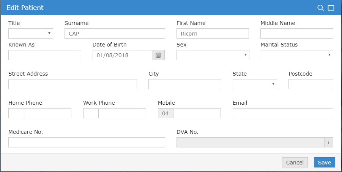This screenshot has height=172, width=342.
Task: Select the City input field
Action: [185, 84]
